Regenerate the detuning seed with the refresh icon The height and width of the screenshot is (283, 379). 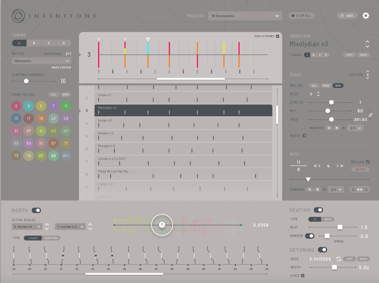point(338,258)
